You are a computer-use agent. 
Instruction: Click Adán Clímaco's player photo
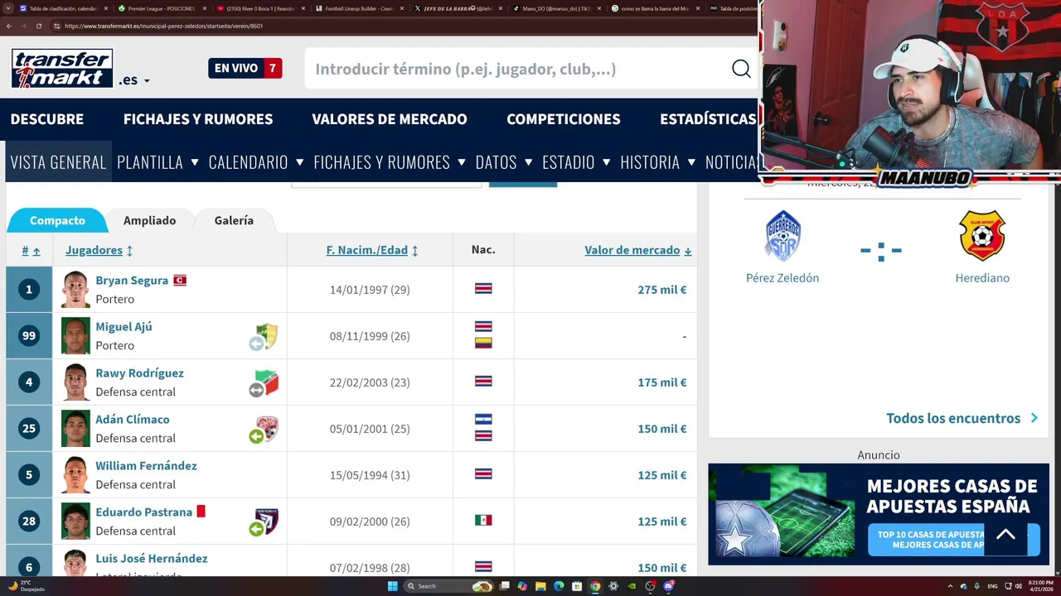(75, 429)
